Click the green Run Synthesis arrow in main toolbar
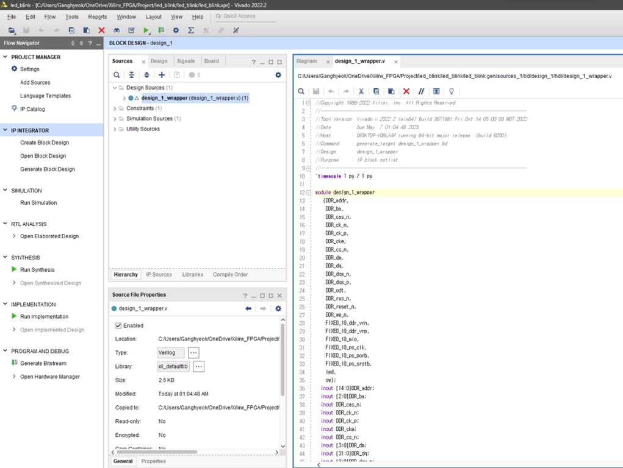This screenshot has width=623, height=468. 146,30
